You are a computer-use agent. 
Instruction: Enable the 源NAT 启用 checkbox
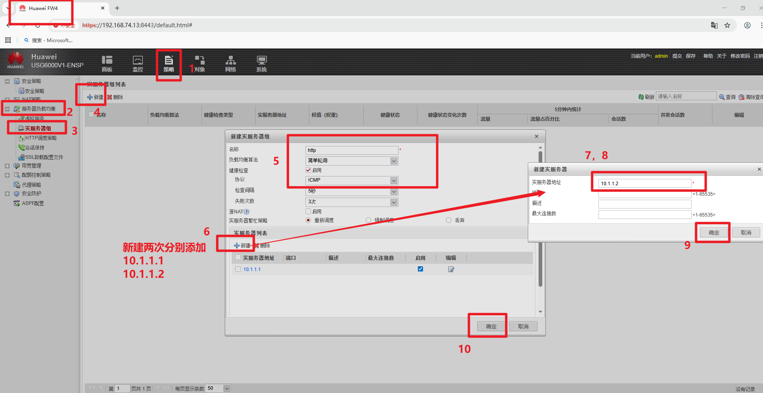point(308,211)
